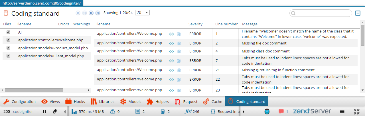Click the Zend Server logo
365x116 pixels.
pyautogui.click(x=312, y=111)
